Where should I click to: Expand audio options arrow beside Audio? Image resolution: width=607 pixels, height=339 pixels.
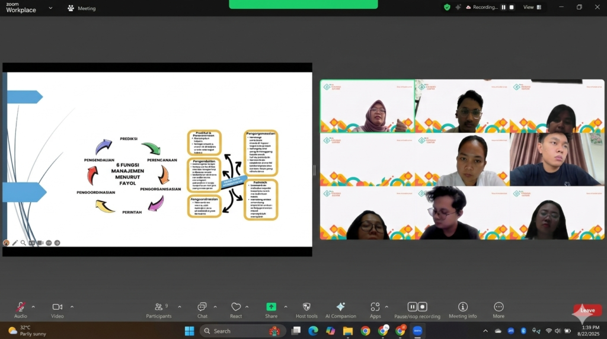pyautogui.click(x=33, y=306)
